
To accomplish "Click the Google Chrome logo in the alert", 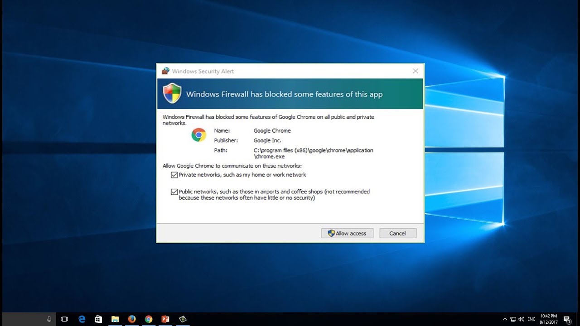I will pyautogui.click(x=198, y=135).
